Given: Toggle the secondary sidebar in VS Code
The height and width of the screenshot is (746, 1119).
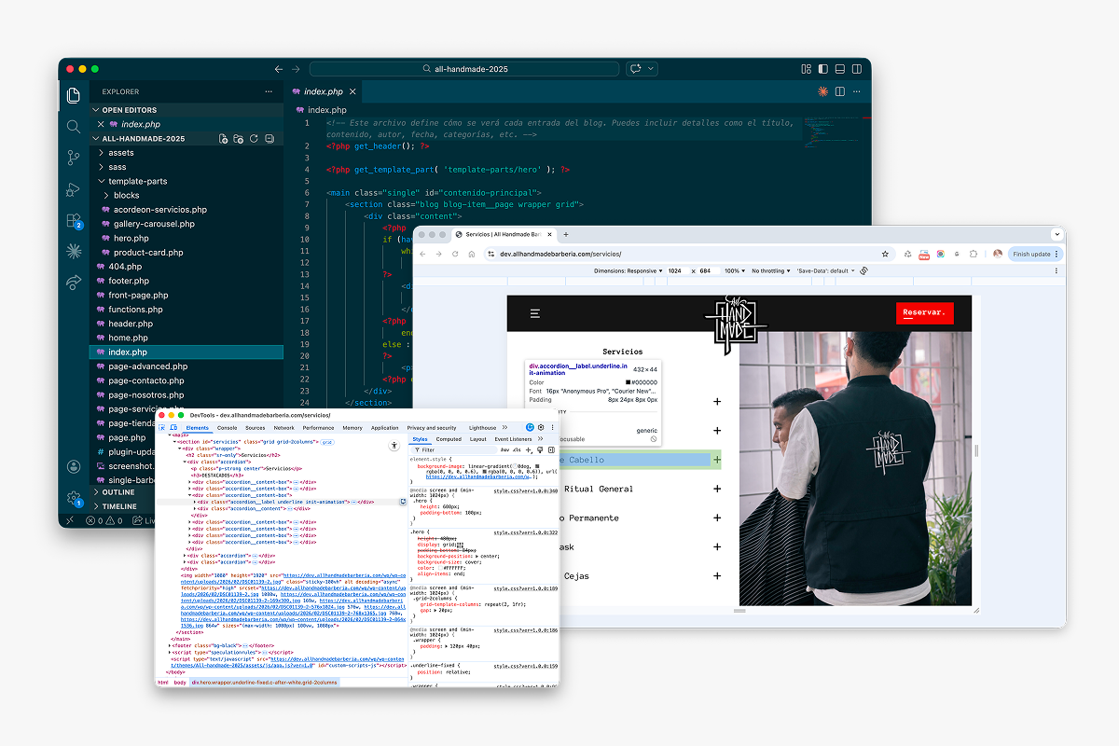Looking at the screenshot, I should click(857, 69).
